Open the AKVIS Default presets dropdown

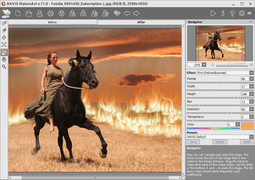[220, 137]
